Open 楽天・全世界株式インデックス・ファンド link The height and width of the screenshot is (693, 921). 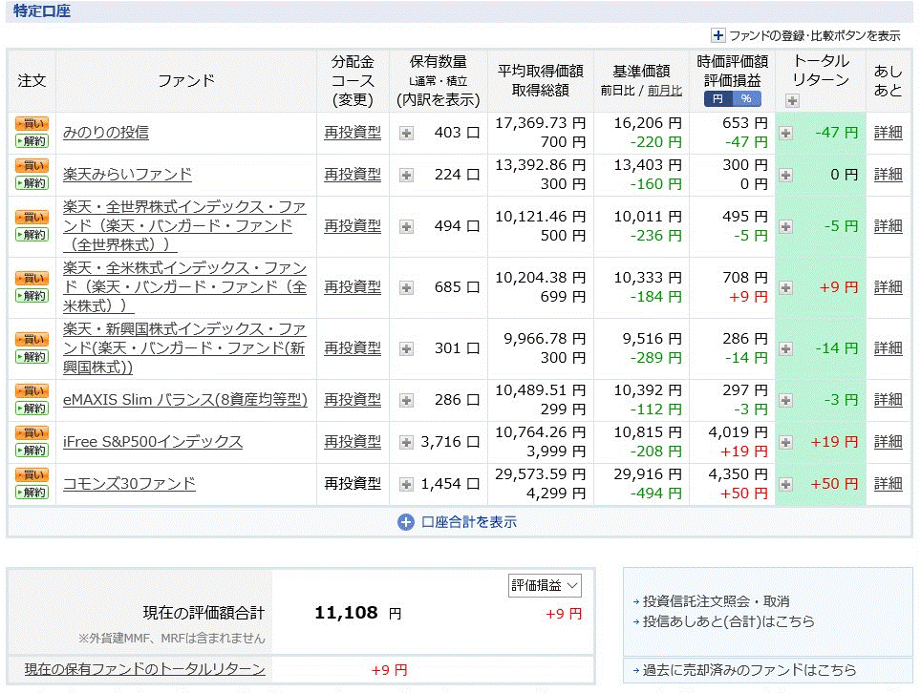185,226
